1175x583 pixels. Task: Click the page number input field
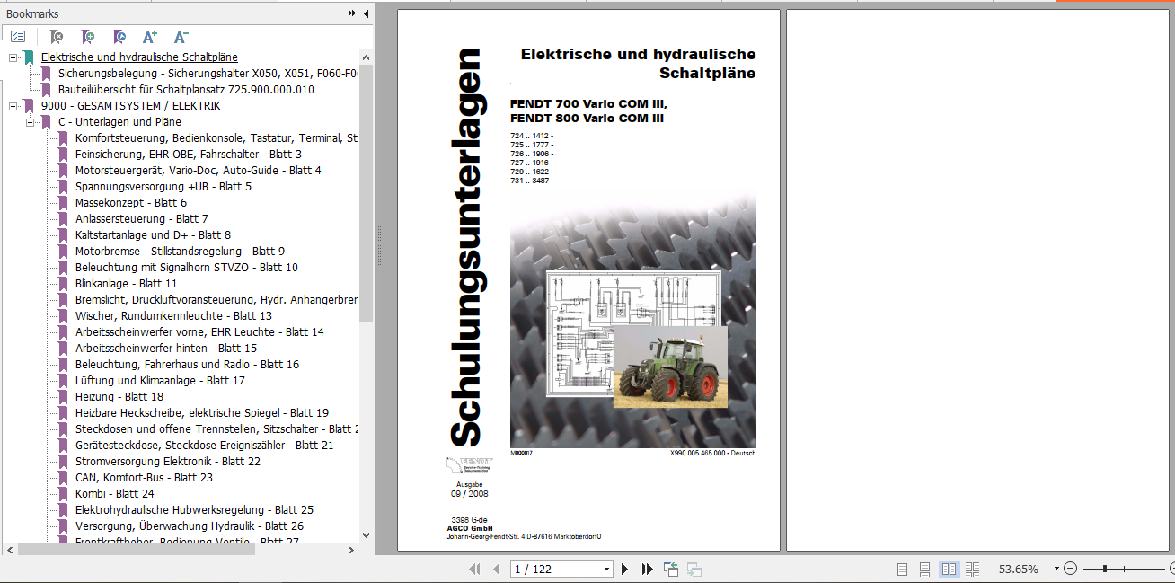click(x=555, y=569)
